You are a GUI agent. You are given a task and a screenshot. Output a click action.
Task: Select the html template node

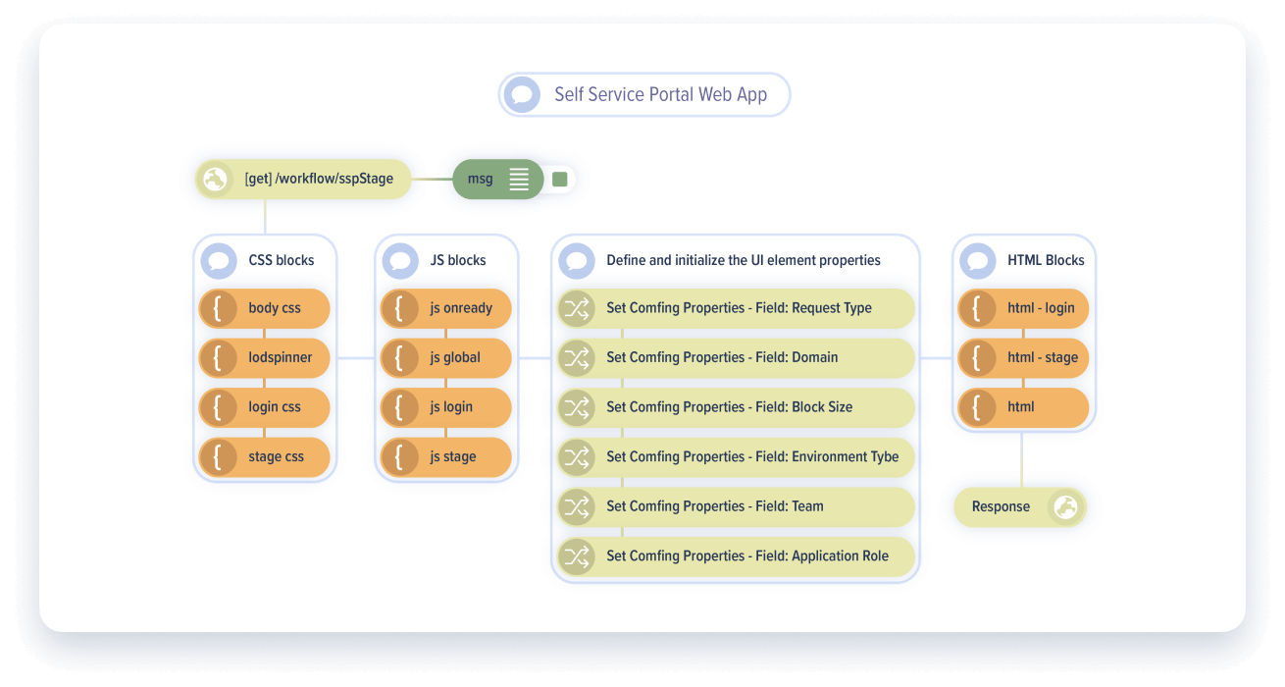(1025, 407)
